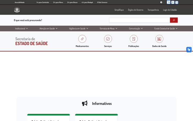Viewport: 193px width, 121px height.
Task: Click the Medicamentos label
Action: click(82, 46)
